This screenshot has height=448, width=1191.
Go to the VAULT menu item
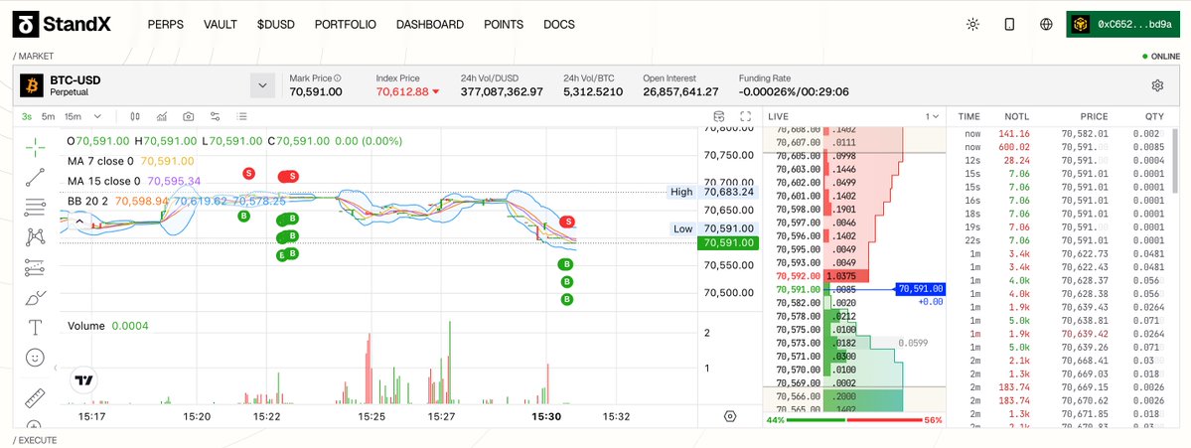click(x=220, y=25)
